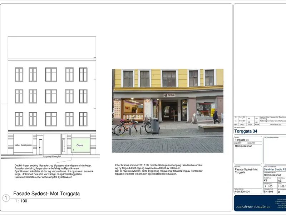Click the 'AB' Kontroll value
286x215 pixels.
(x=280, y=181)
